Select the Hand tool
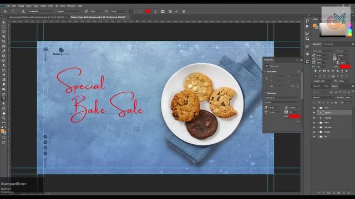Image resolution: width=355 pixels, height=199 pixels. coord(4,113)
